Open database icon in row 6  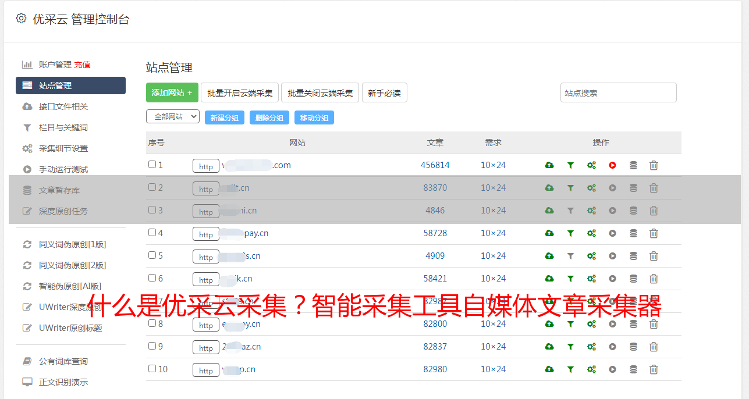[x=633, y=279]
